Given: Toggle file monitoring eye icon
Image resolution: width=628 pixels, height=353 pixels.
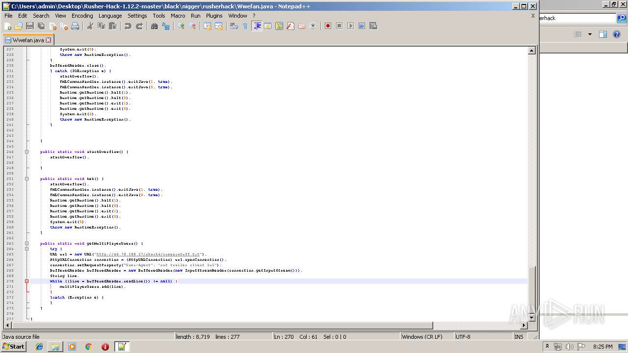Looking at the screenshot, I should 313,26.
